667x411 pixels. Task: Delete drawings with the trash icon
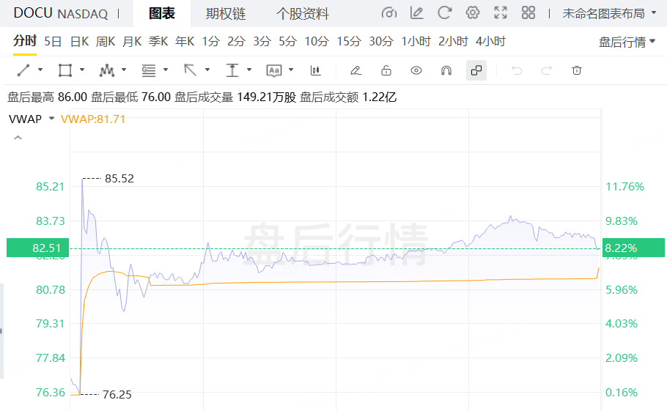click(577, 70)
